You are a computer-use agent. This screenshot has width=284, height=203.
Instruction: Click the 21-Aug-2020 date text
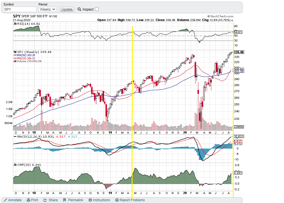point(22,20)
